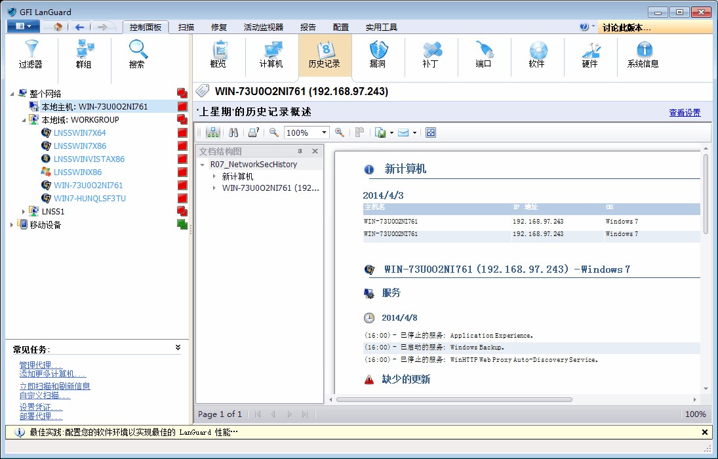Select WIN7-HUNQLSF3TU in the network tree
This screenshot has height=459, width=718.
tap(90, 198)
